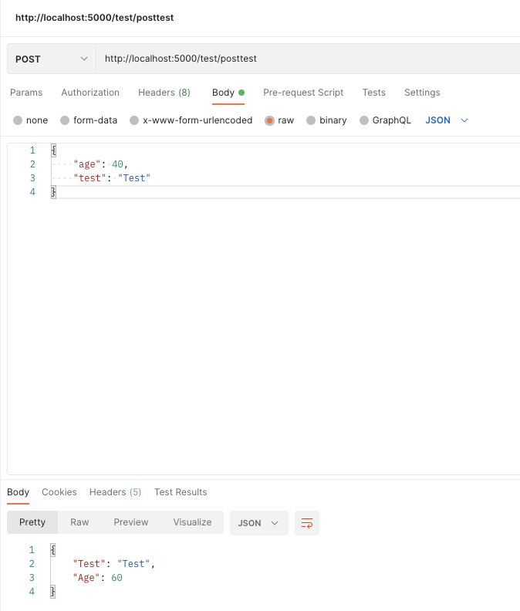This screenshot has width=520, height=611.
Task: Open the Authorization tab
Action: click(x=90, y=93)
